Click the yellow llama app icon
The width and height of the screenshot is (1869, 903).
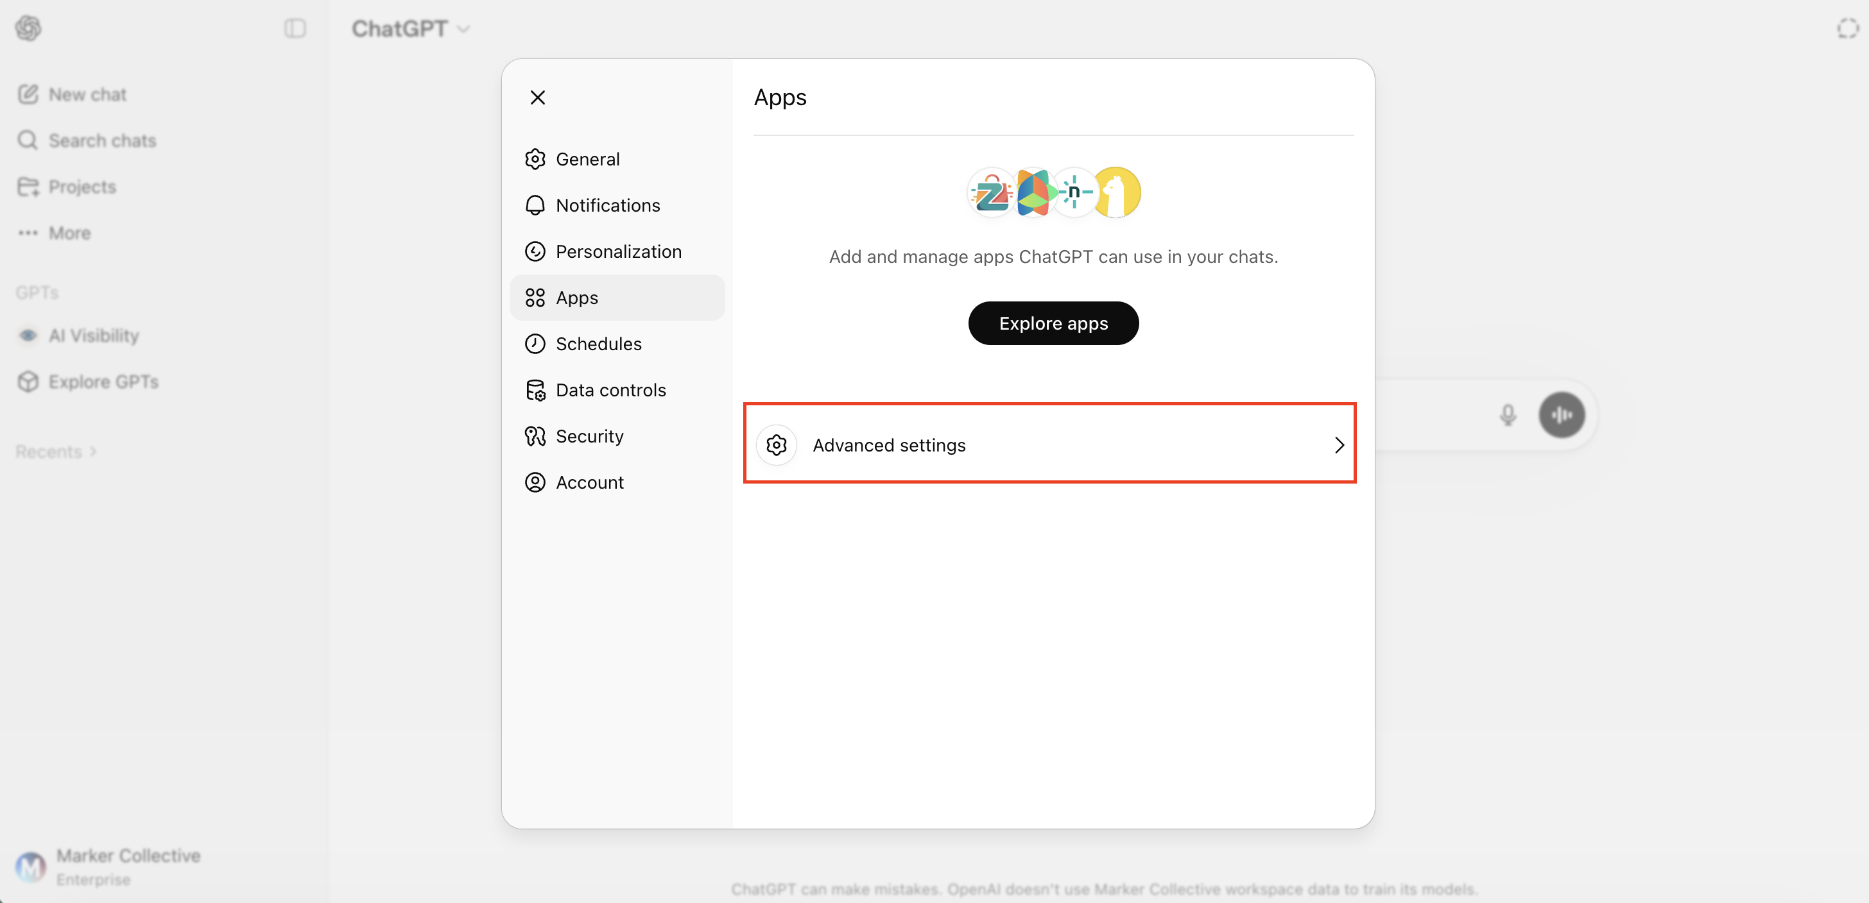tap(1117, 193)
